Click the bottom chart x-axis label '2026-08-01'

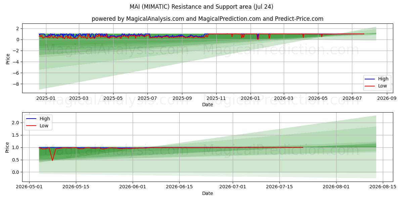coord(336,187)
